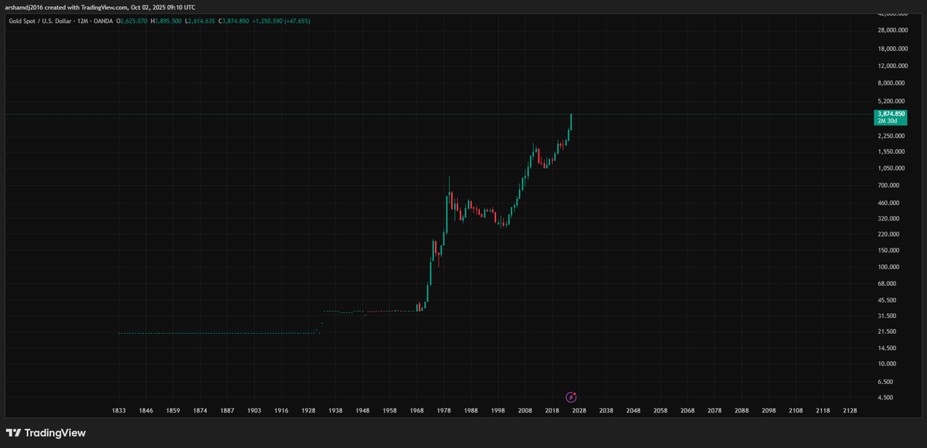Click the 2038 year on time axis

[606, 412]
